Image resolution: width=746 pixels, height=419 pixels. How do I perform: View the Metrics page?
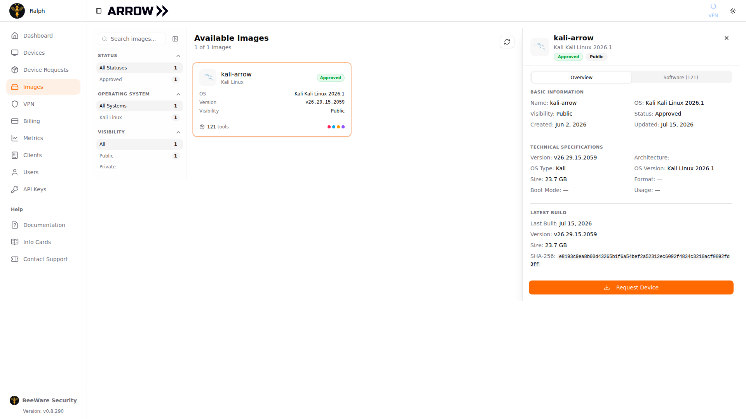pyautogui.click(x=43, y=138)
